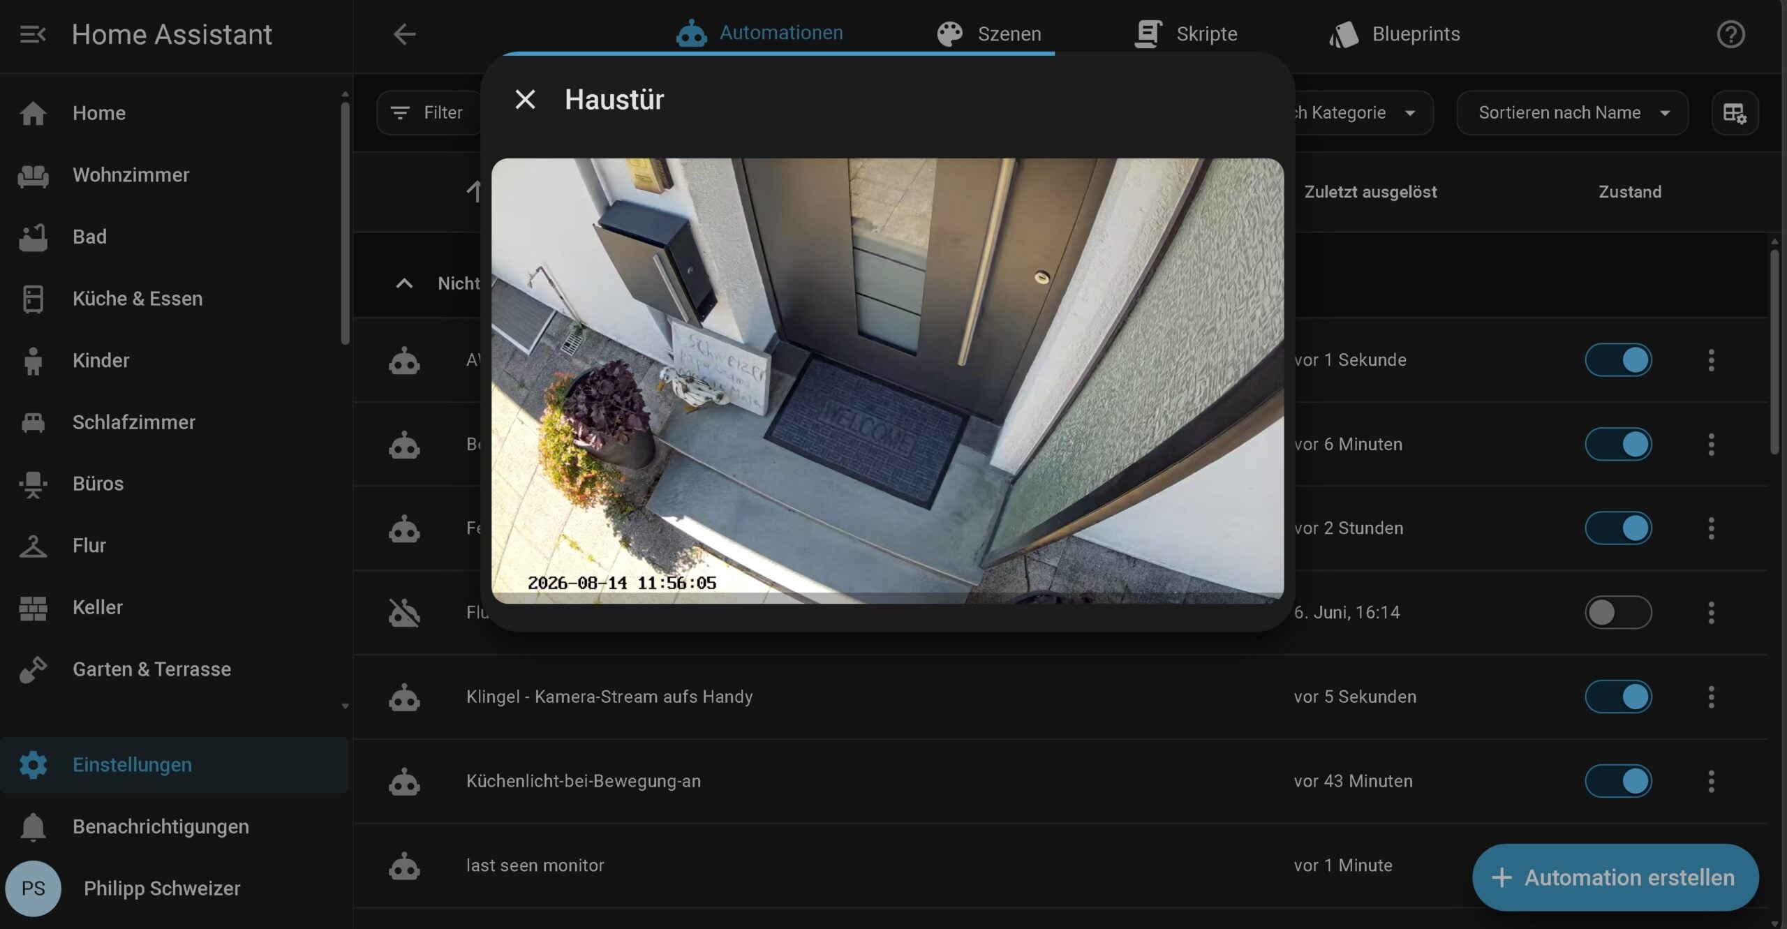Sort by 'Zuletzt ausgelöst' column header
This screenshot has height=929, width=1787.
[x=1370, y=192]
